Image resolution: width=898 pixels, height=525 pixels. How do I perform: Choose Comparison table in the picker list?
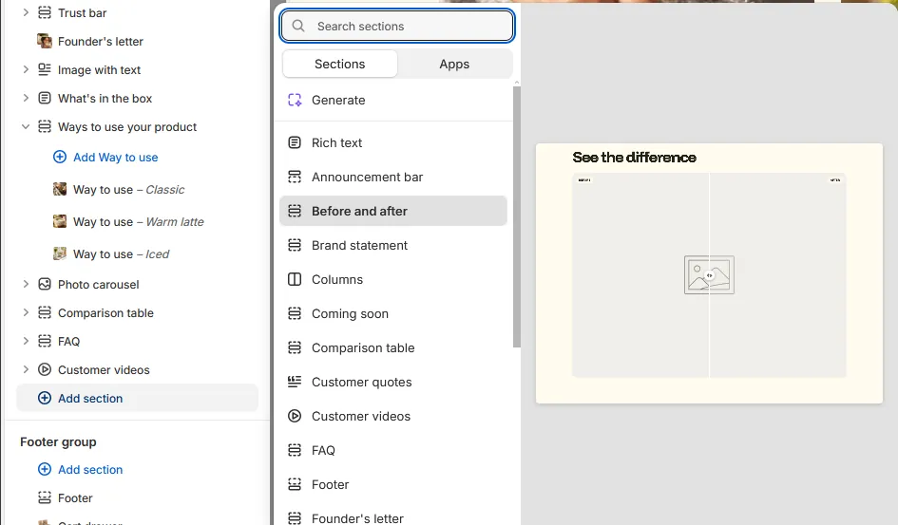[393, 347]
